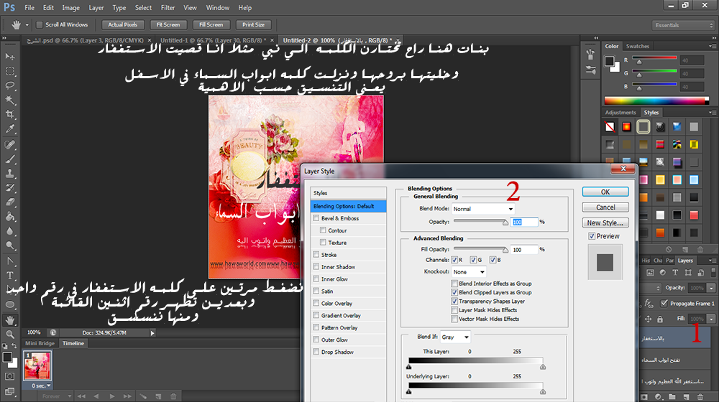The width and height of the screenshot is (719, 402).
Task: Open the Blend If Gray dropdown
Action: [455, 337]
